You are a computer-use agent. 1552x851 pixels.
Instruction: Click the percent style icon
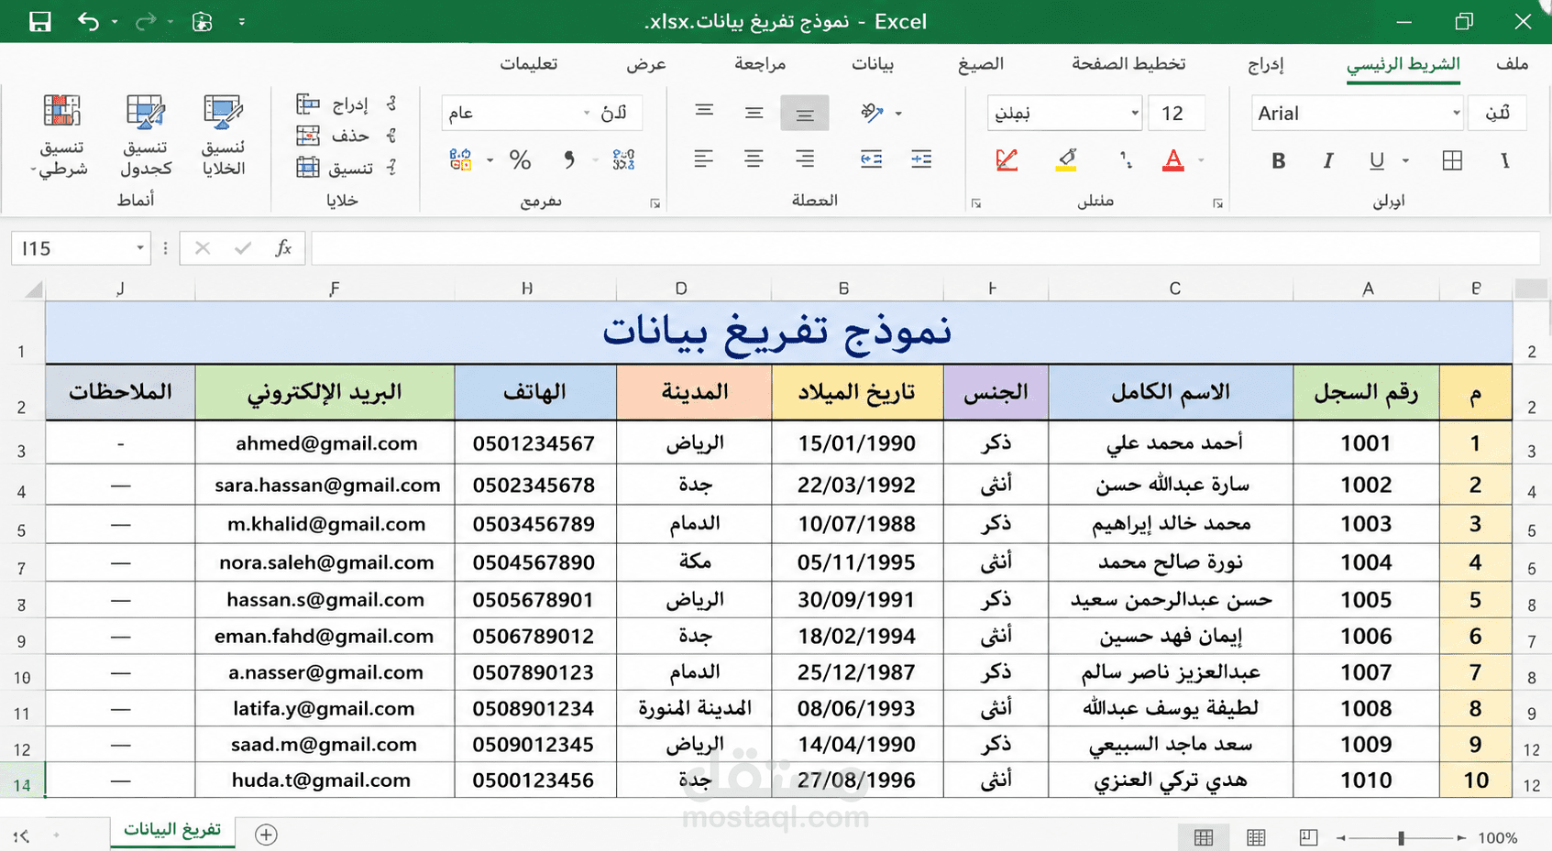click(520, 160)
